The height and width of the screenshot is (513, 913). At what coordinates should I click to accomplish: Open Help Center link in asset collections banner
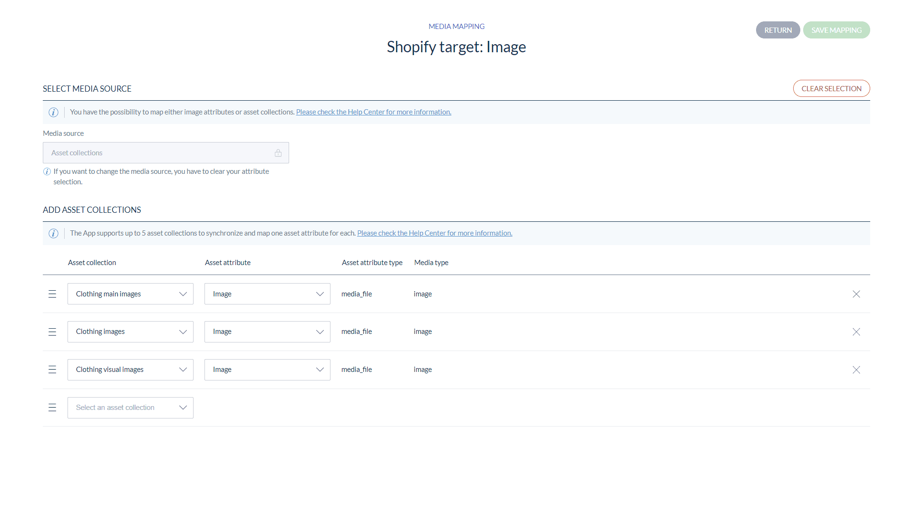[435, 233]
